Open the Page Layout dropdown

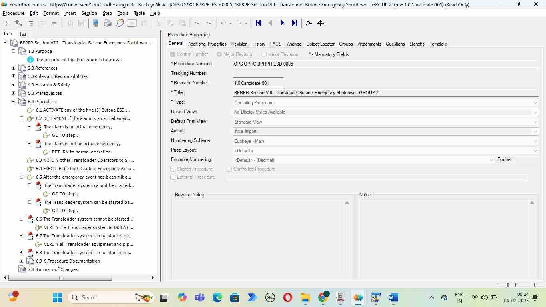coord(536,151)
